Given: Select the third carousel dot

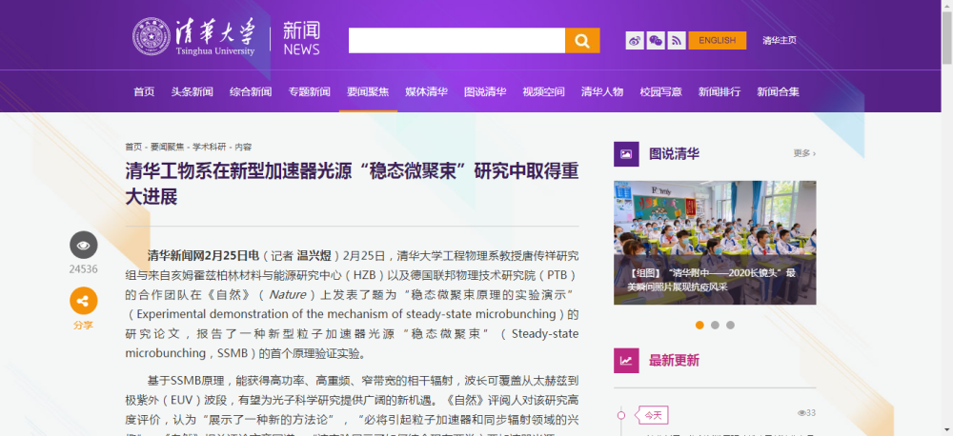Looking at the screenshot, I should coord(730,325).
